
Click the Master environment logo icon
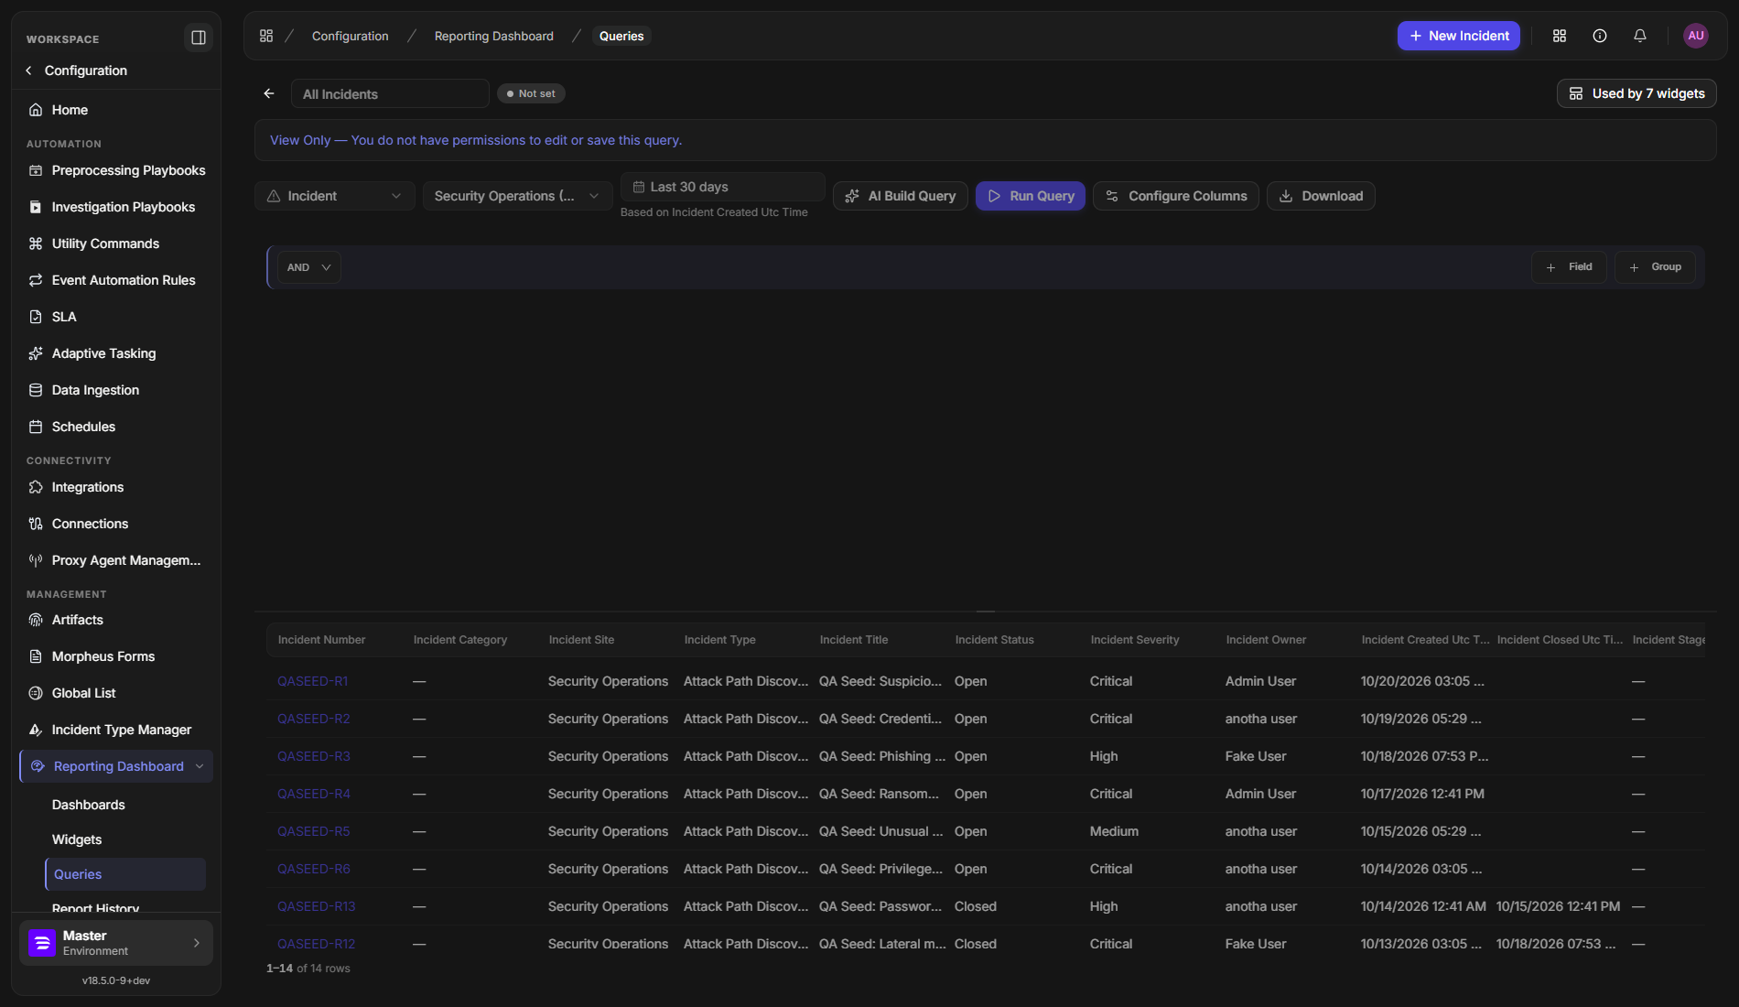pyautogui.click(x=42, y=943)
